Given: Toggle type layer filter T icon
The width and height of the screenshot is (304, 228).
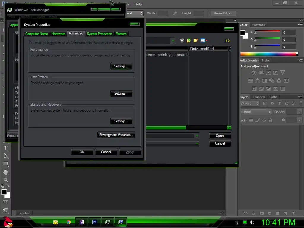Looking at the screenshot, I should coord(279,104).
